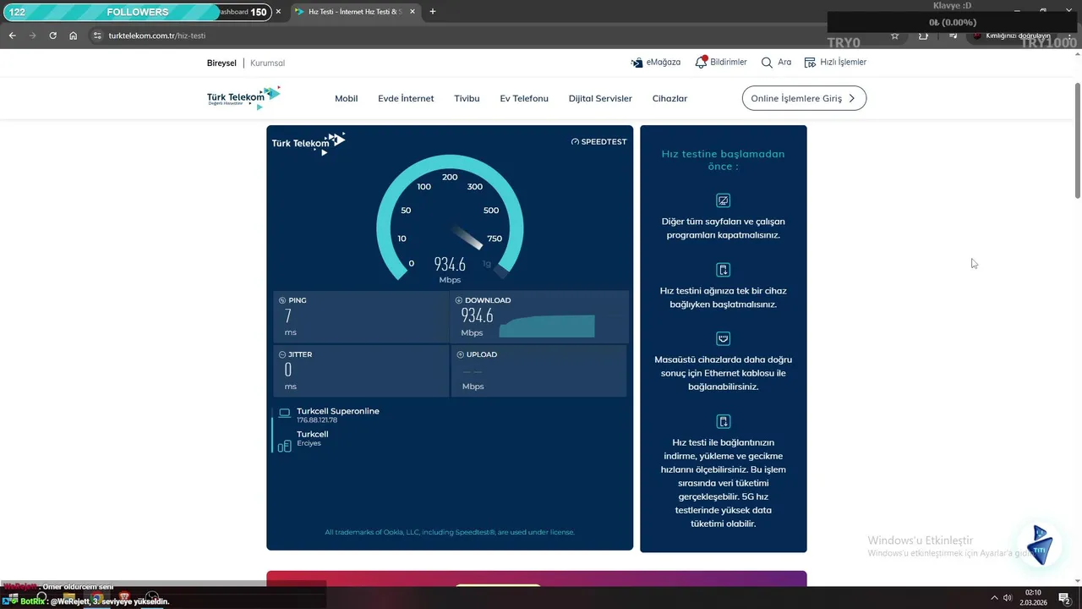Screen dimensions: 1082x609
Task: Click Turkcell Superonline provider name
Action: point(338,411)
